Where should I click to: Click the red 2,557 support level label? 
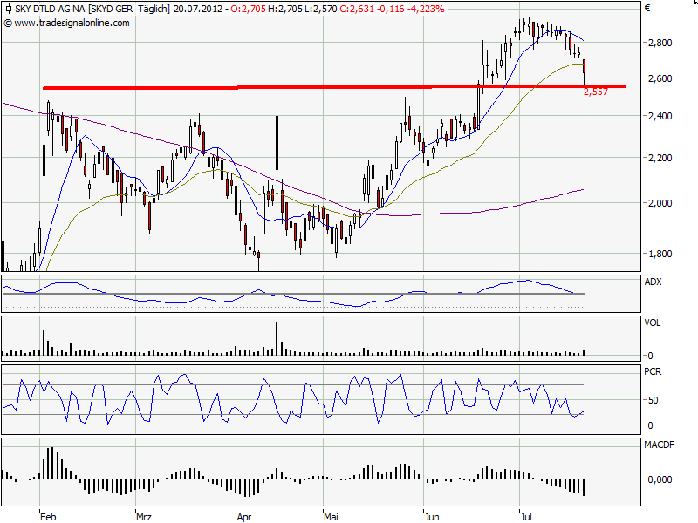(595, 92)
